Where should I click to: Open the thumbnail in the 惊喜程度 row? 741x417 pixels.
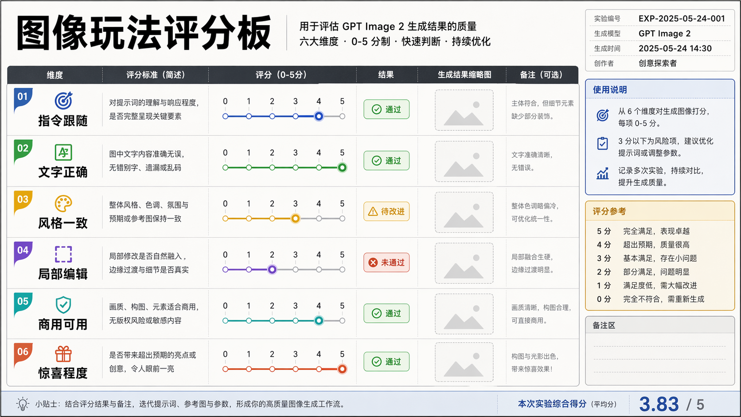(464, 362)
